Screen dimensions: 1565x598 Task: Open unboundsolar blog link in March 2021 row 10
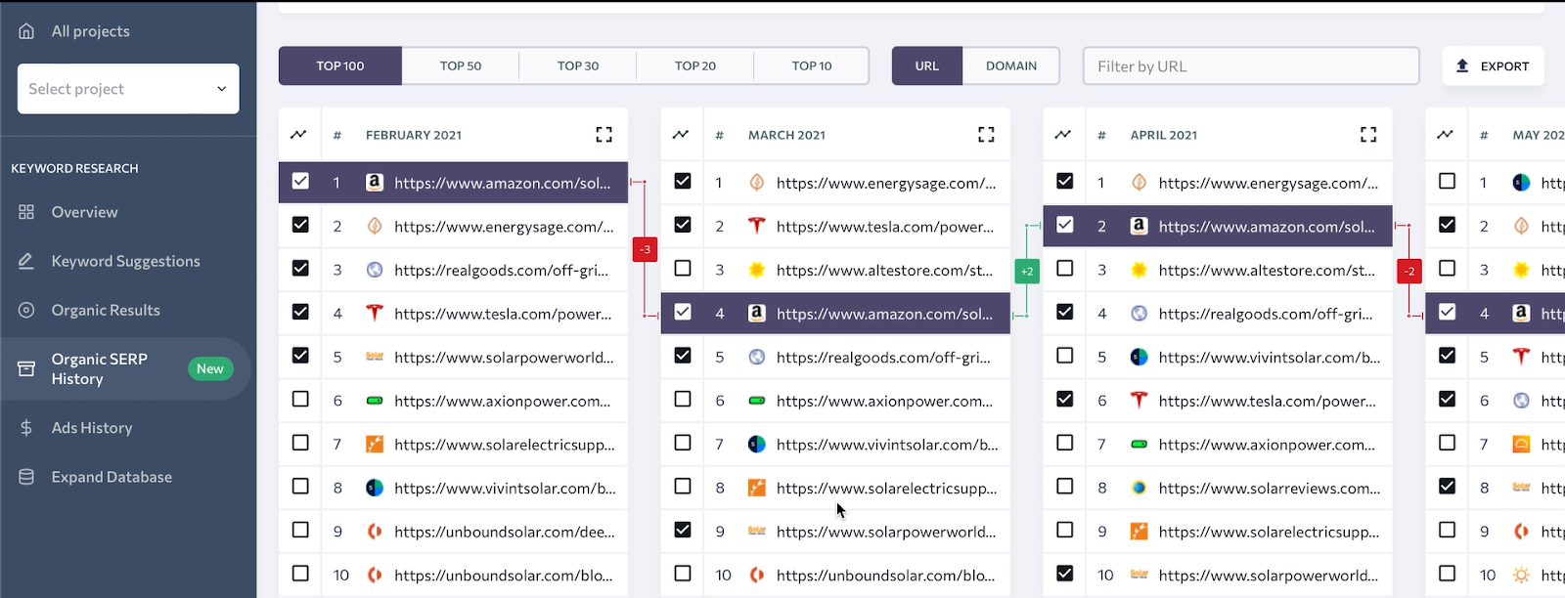pos(885,576)
